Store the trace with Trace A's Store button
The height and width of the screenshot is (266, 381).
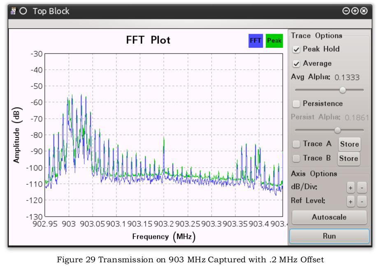[x=349, y=144]
